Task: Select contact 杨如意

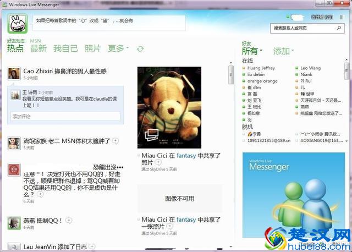Action: [x=254, y=113]
